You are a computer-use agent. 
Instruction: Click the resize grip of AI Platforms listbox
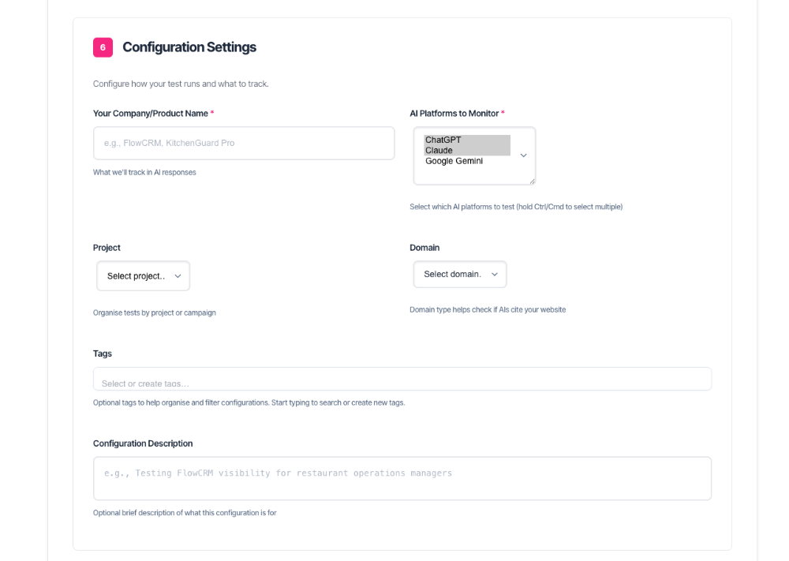click(x=532, y=181)
